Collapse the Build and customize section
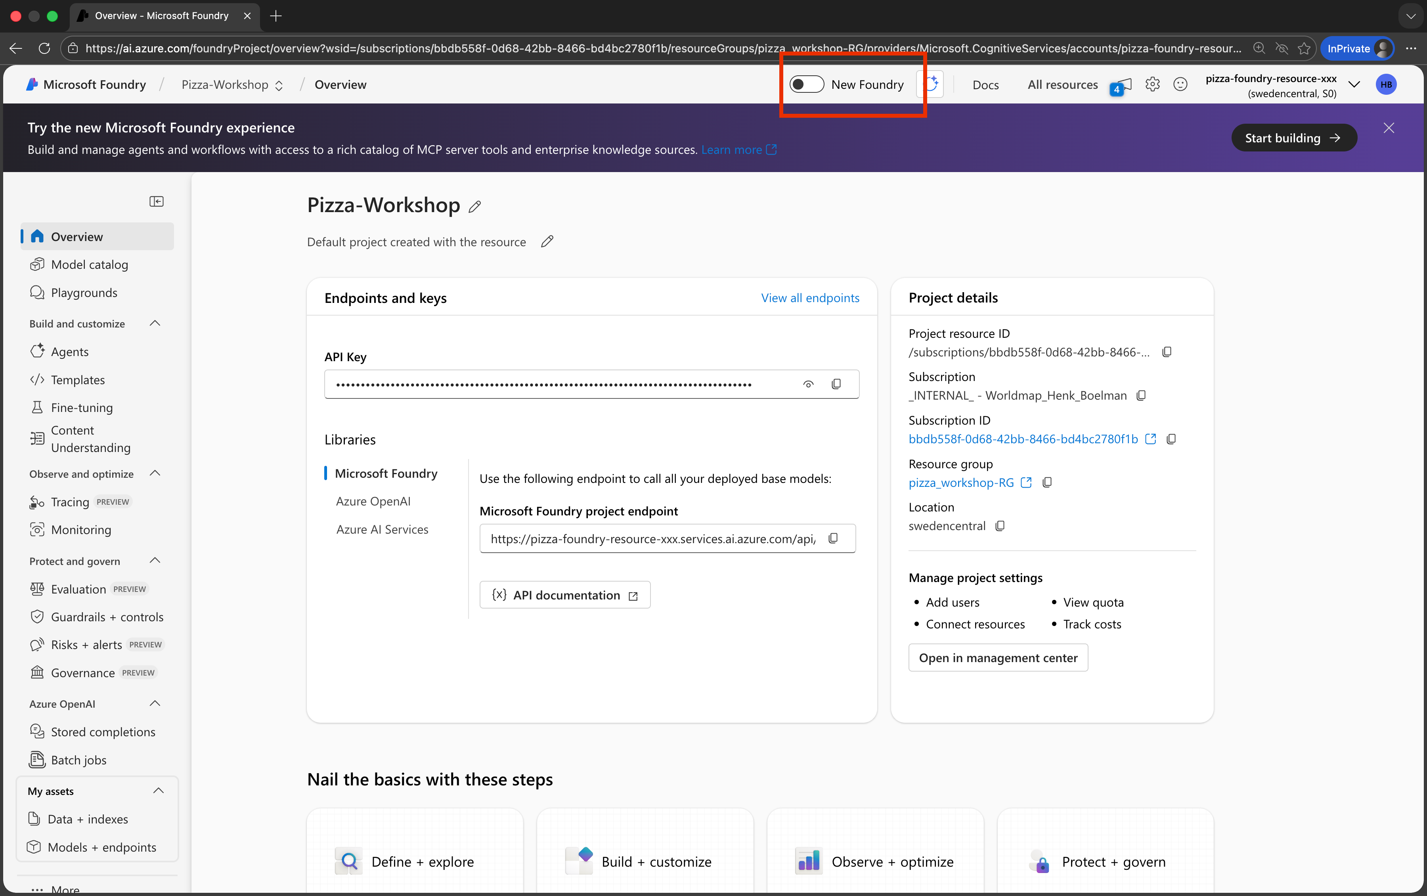Viewport: 1427px width, 896px height. tap(155, 324)
